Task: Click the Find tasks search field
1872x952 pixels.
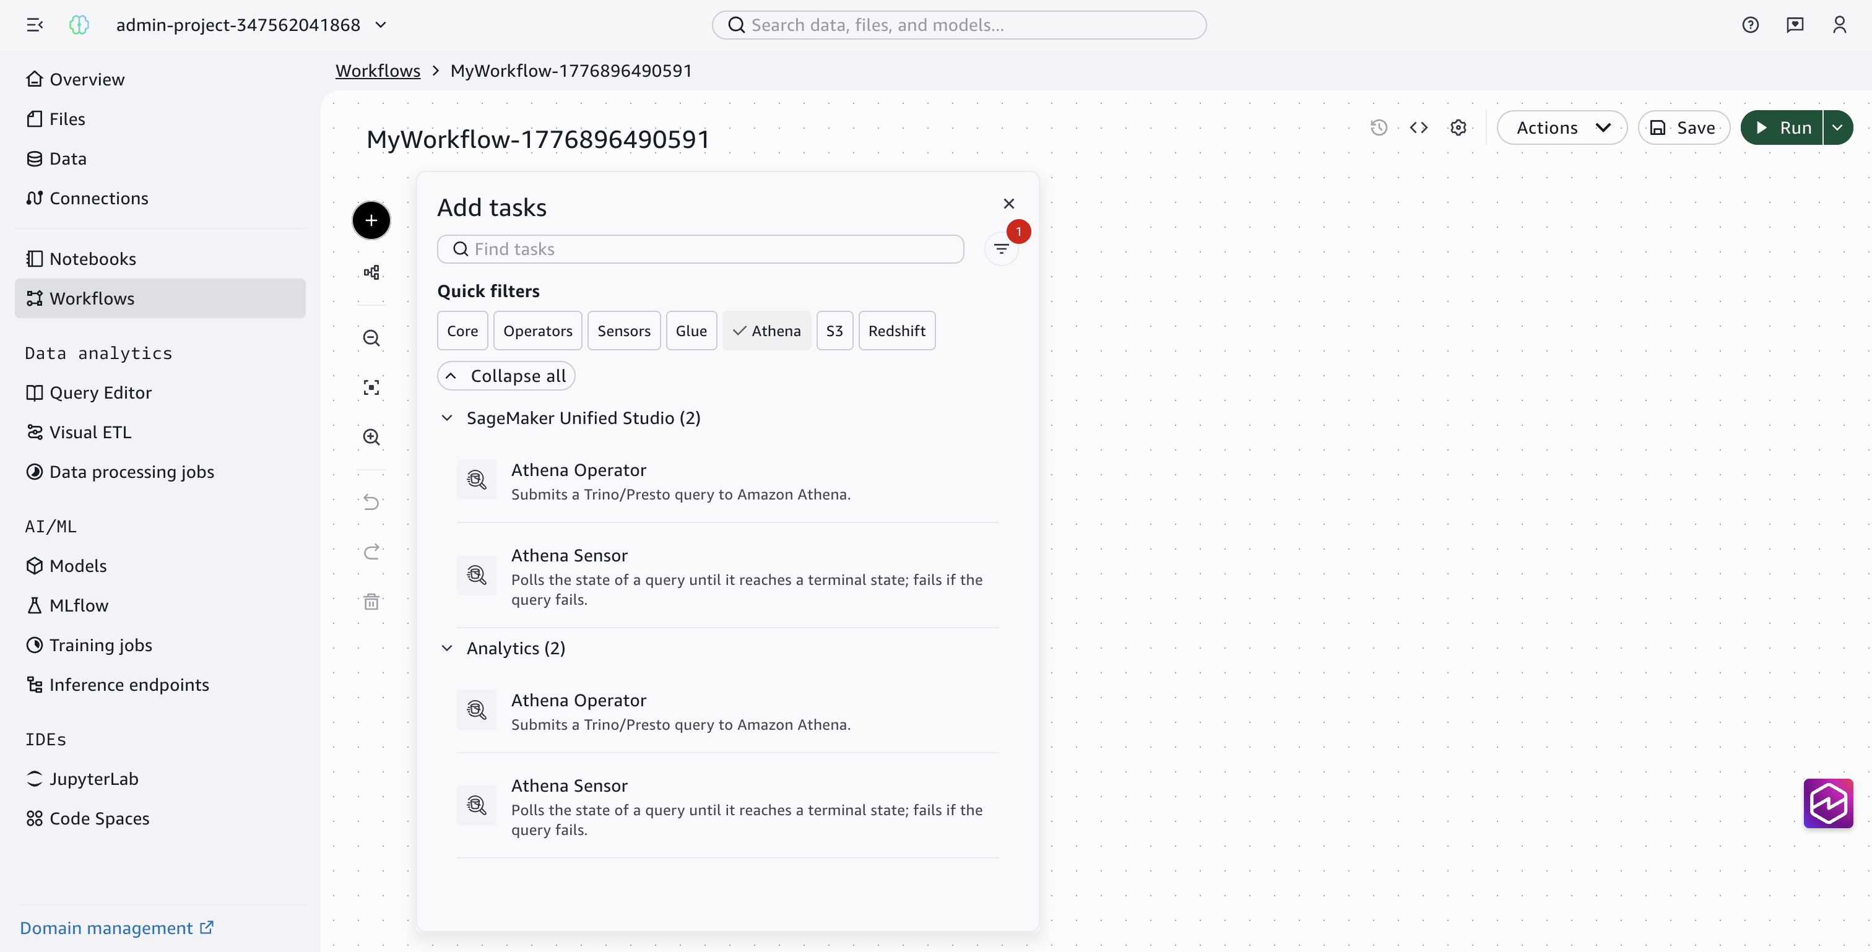Action: coord(701,249)
